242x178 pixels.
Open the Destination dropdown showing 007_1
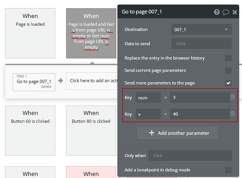point(201,29)
